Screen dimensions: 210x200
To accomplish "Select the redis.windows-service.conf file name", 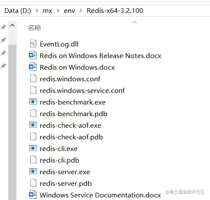I will pyautogui.click(x=82, y=90).
